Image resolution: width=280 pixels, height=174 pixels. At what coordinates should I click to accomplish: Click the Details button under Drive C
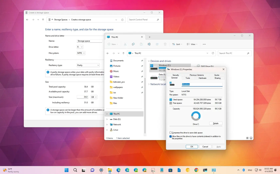(x=216, y=123)
